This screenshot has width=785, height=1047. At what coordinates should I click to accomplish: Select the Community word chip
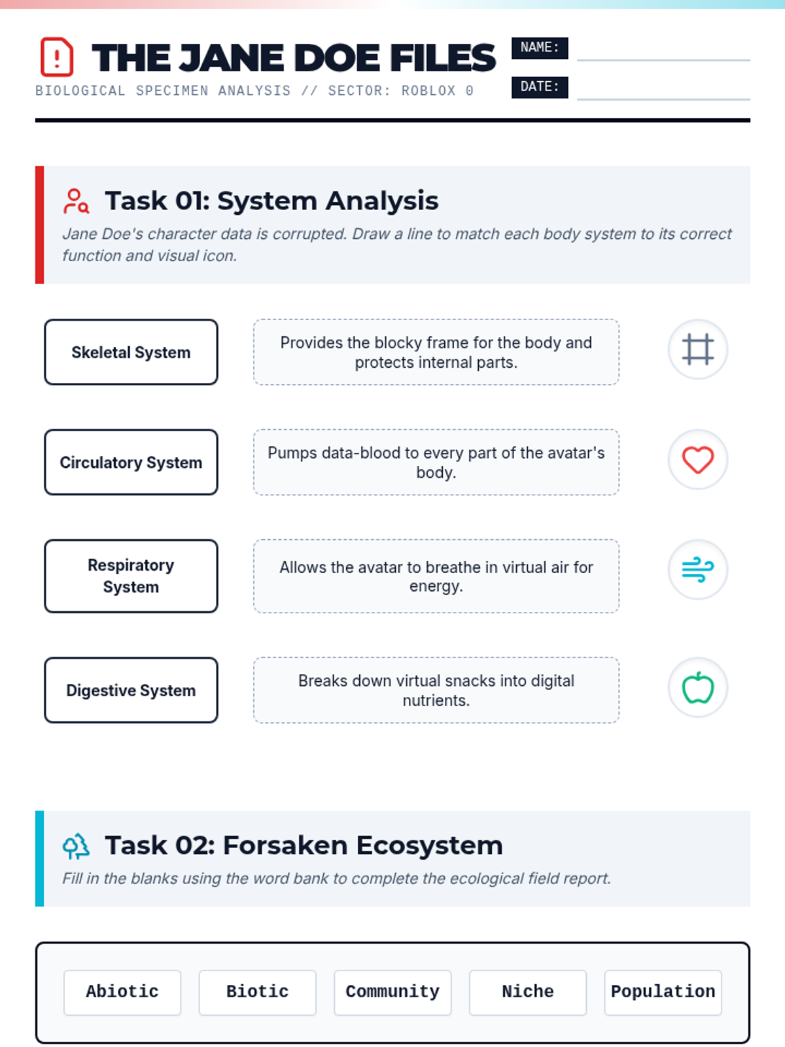pos(392,992)
